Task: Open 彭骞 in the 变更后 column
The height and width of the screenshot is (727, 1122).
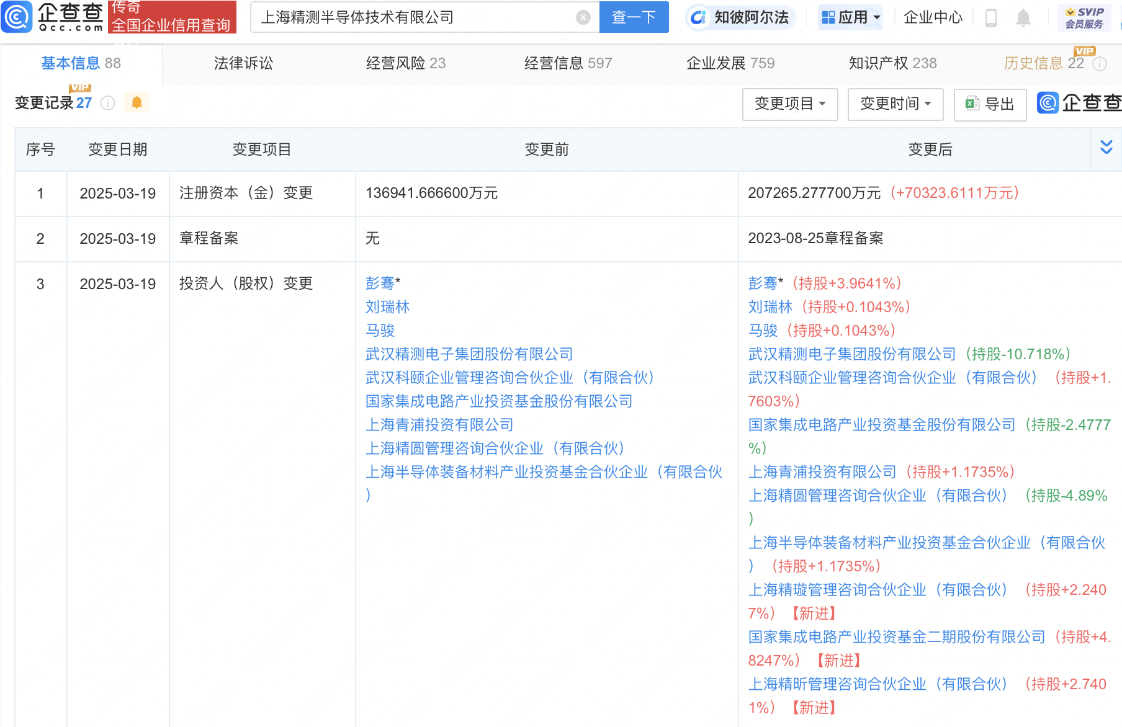Action: [x=763, y=283]
